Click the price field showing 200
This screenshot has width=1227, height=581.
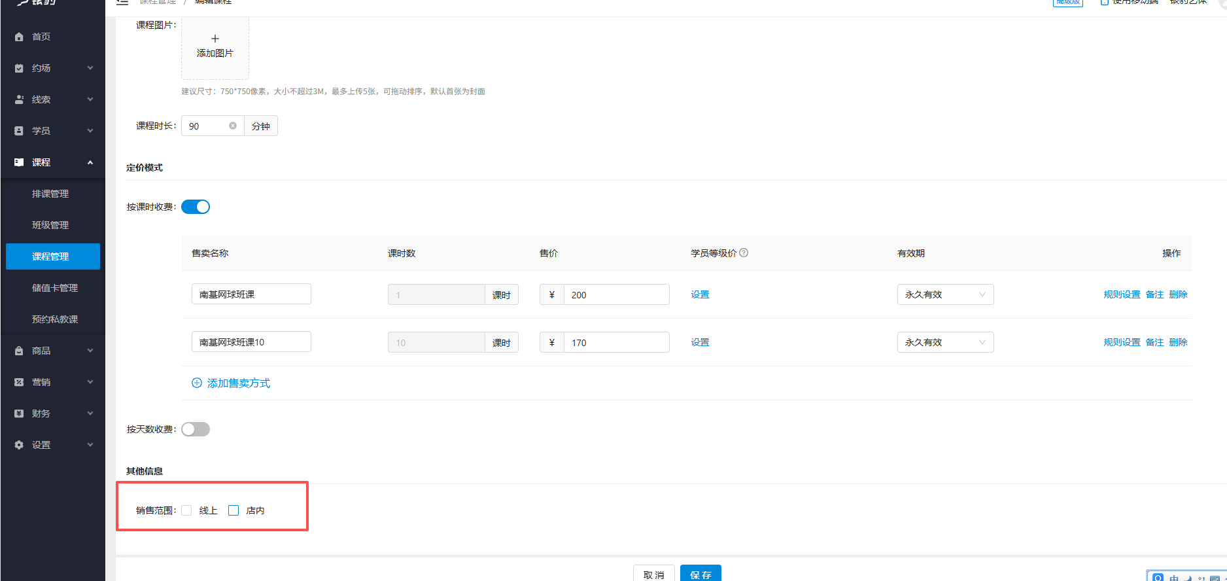616,294
